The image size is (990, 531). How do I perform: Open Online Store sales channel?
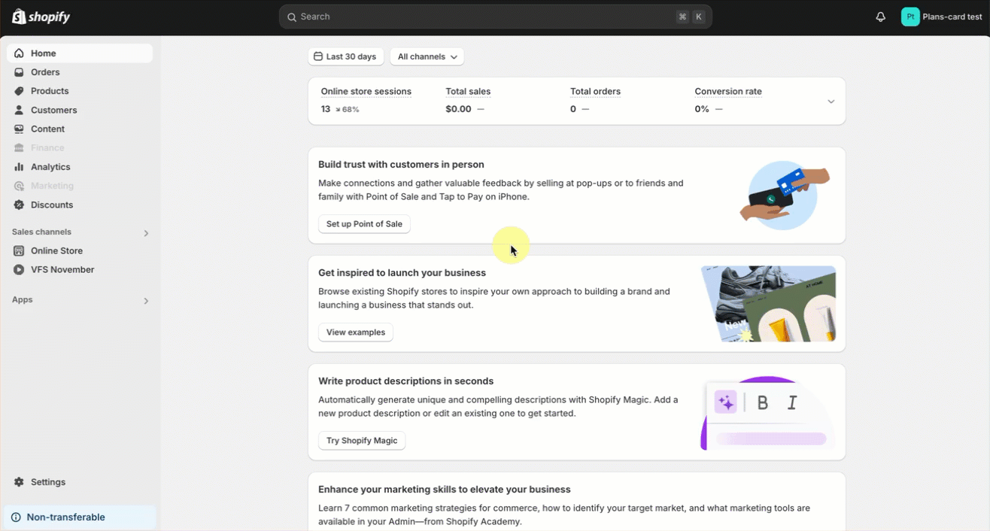click(x=80, y=250)
